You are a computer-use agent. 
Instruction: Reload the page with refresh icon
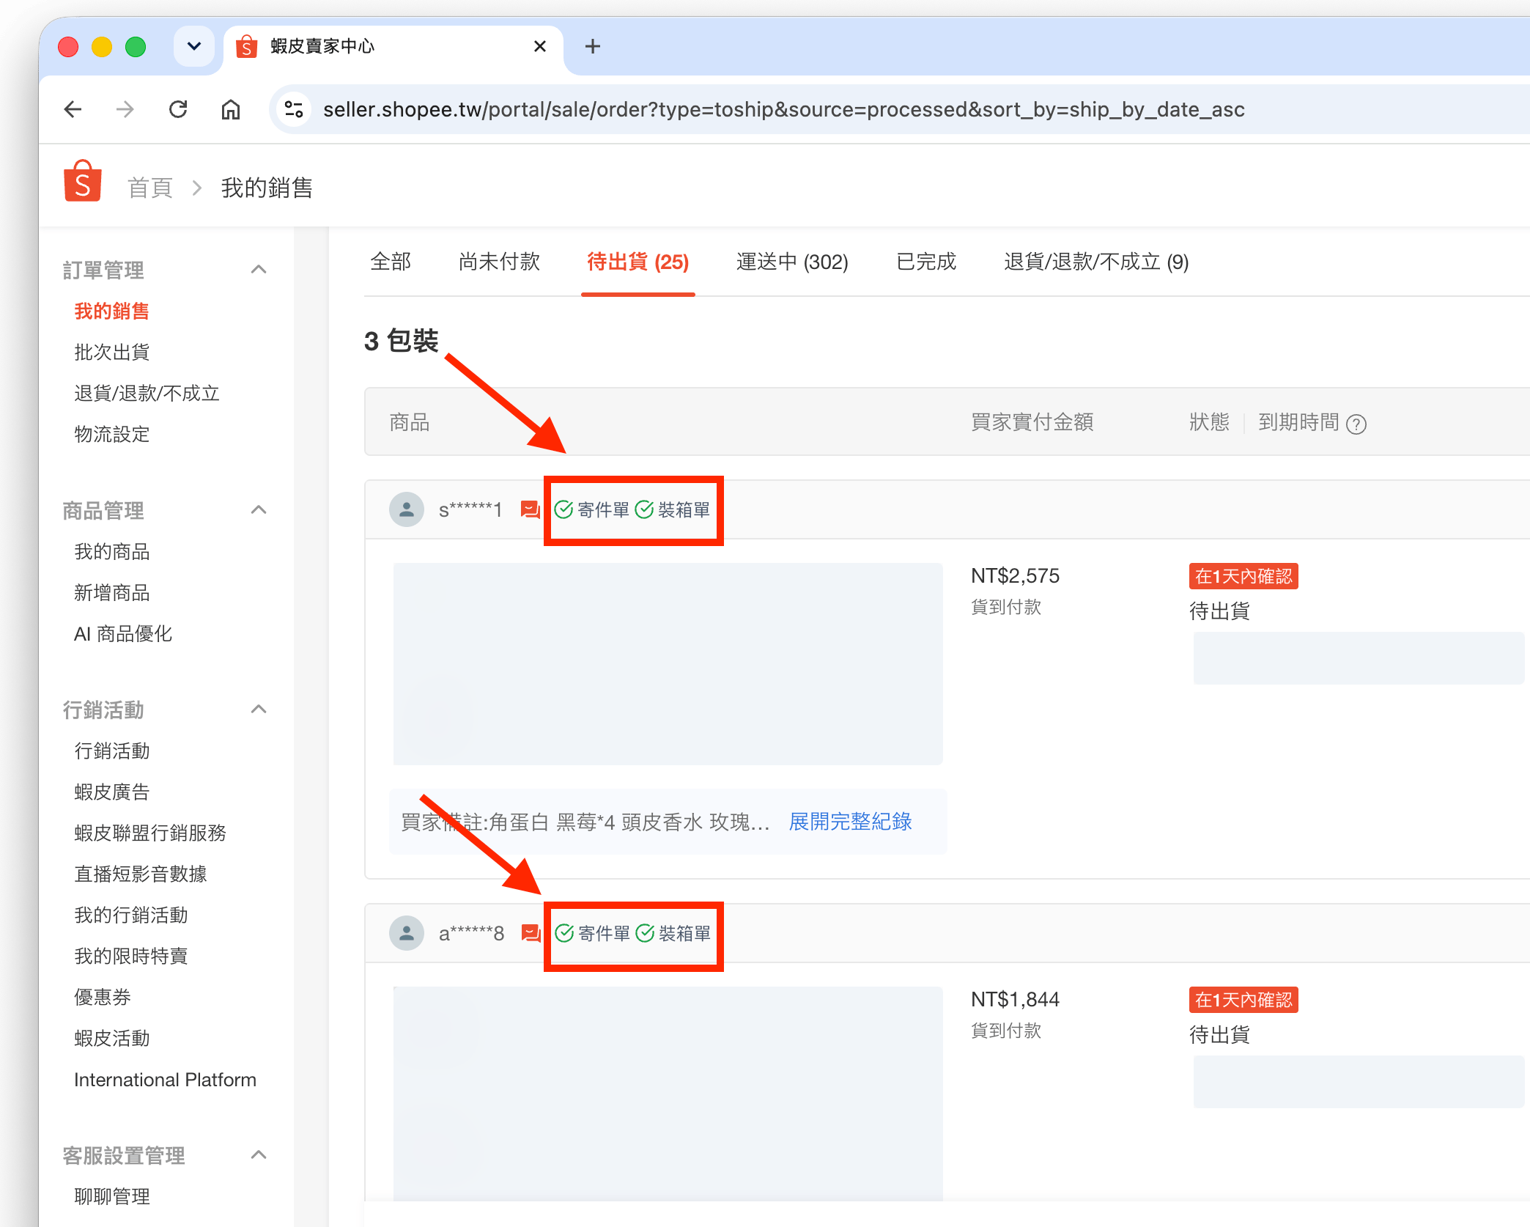click(x=178, y=110)
